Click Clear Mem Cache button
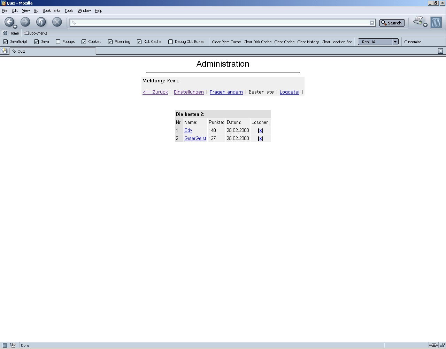Viewport: 446px width, 349px height. tap(226, 42)
